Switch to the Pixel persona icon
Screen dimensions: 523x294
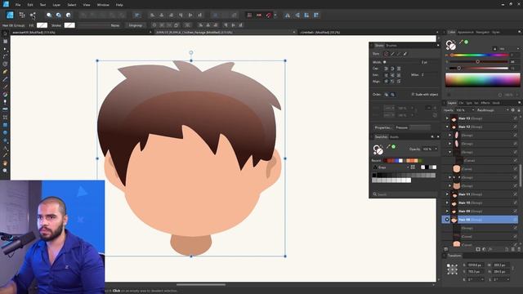pyautogui.click(x=22, y=15)
